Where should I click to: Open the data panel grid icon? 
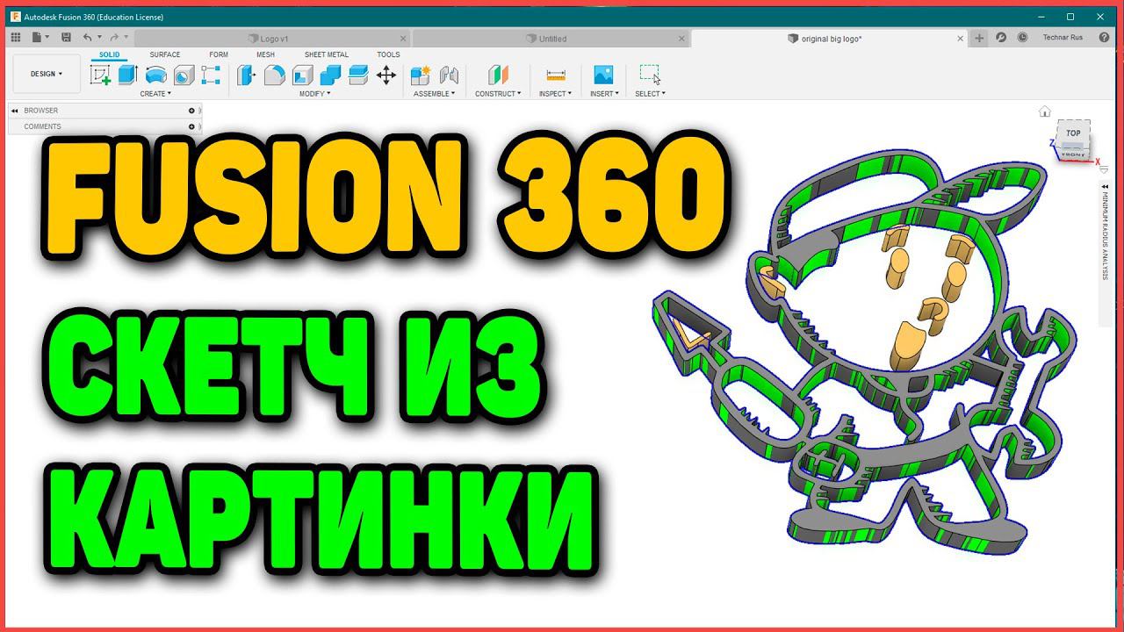(15, 38)
